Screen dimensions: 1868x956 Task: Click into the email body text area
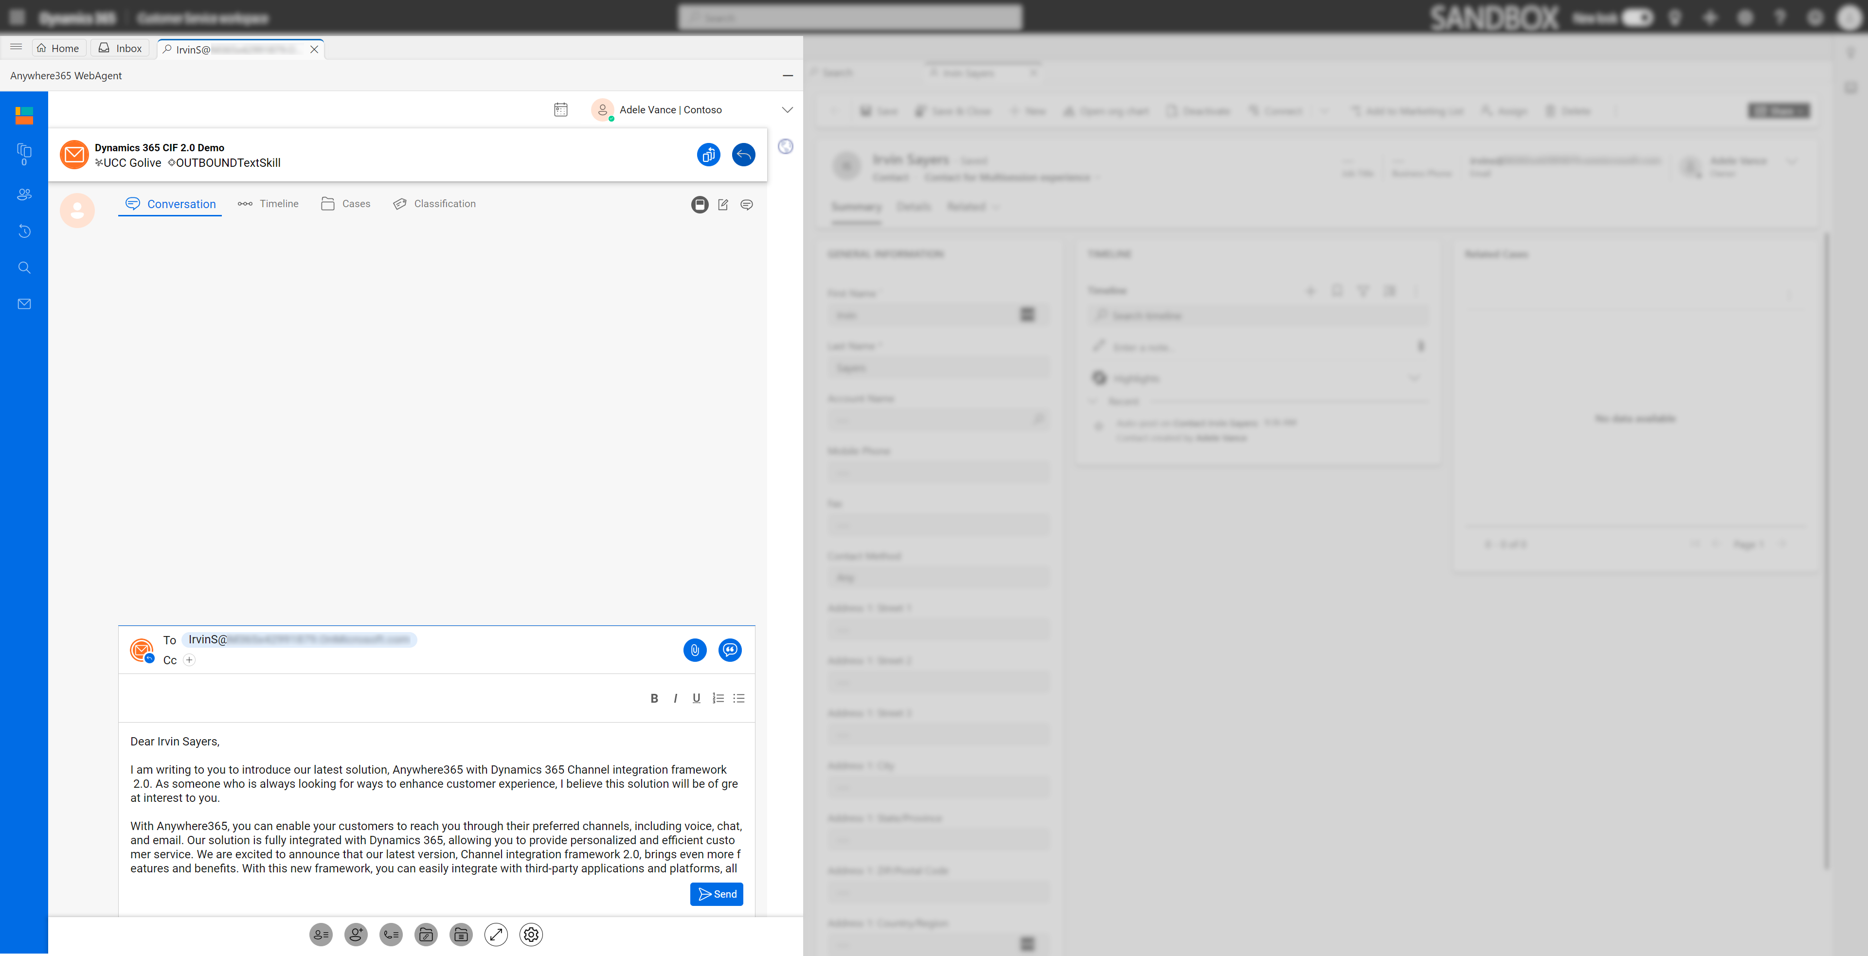(436, 804)
